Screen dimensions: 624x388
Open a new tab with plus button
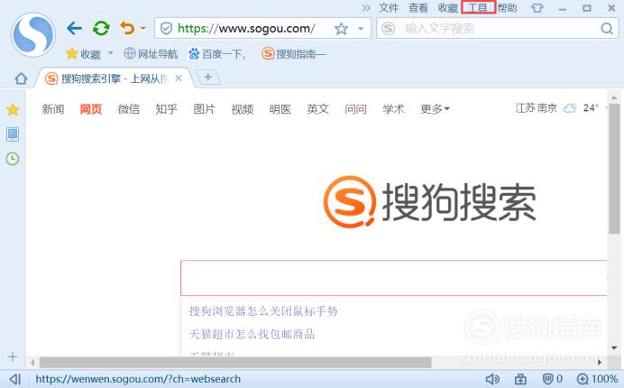(x=208, y=78)
